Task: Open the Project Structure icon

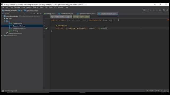Action: click(164, 10)
